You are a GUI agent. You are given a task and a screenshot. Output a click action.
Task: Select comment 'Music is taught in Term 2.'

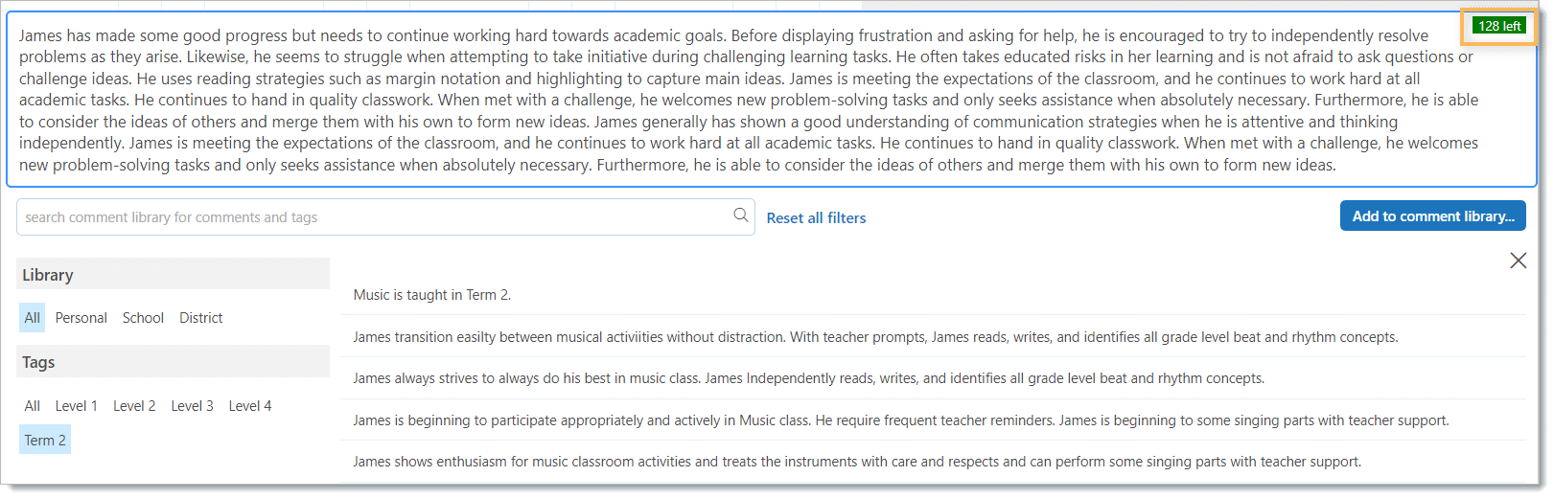click(432, 295)
